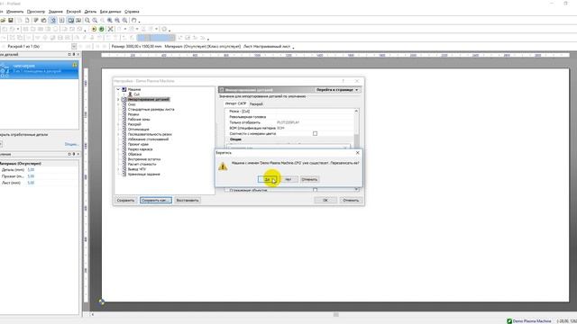Click the green machine icon in status bar
The height and width of the screenshot is (324, 577).
tap(509, 321)
